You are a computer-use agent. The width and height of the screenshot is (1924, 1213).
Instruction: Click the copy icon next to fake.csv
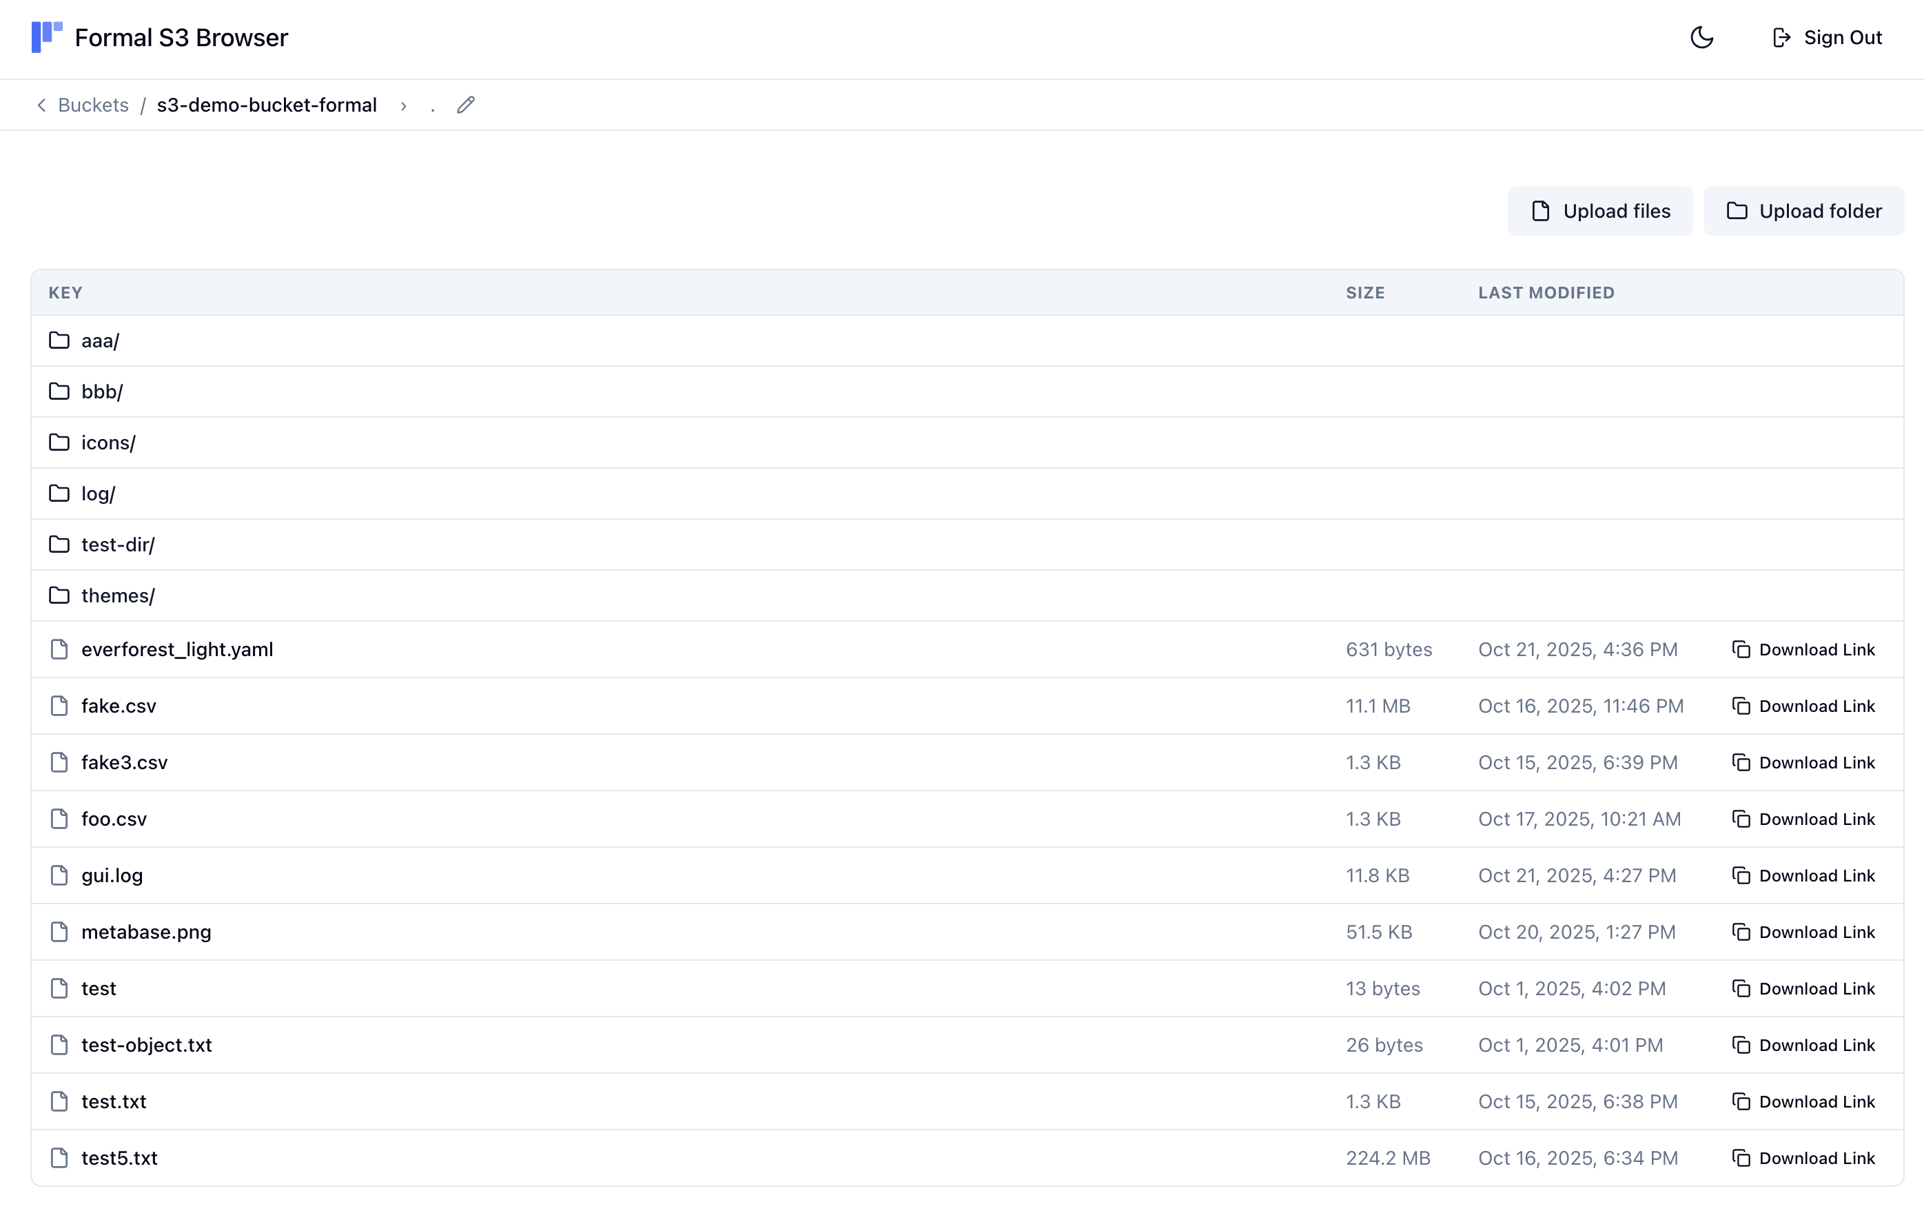click(x=1742, y=706)
